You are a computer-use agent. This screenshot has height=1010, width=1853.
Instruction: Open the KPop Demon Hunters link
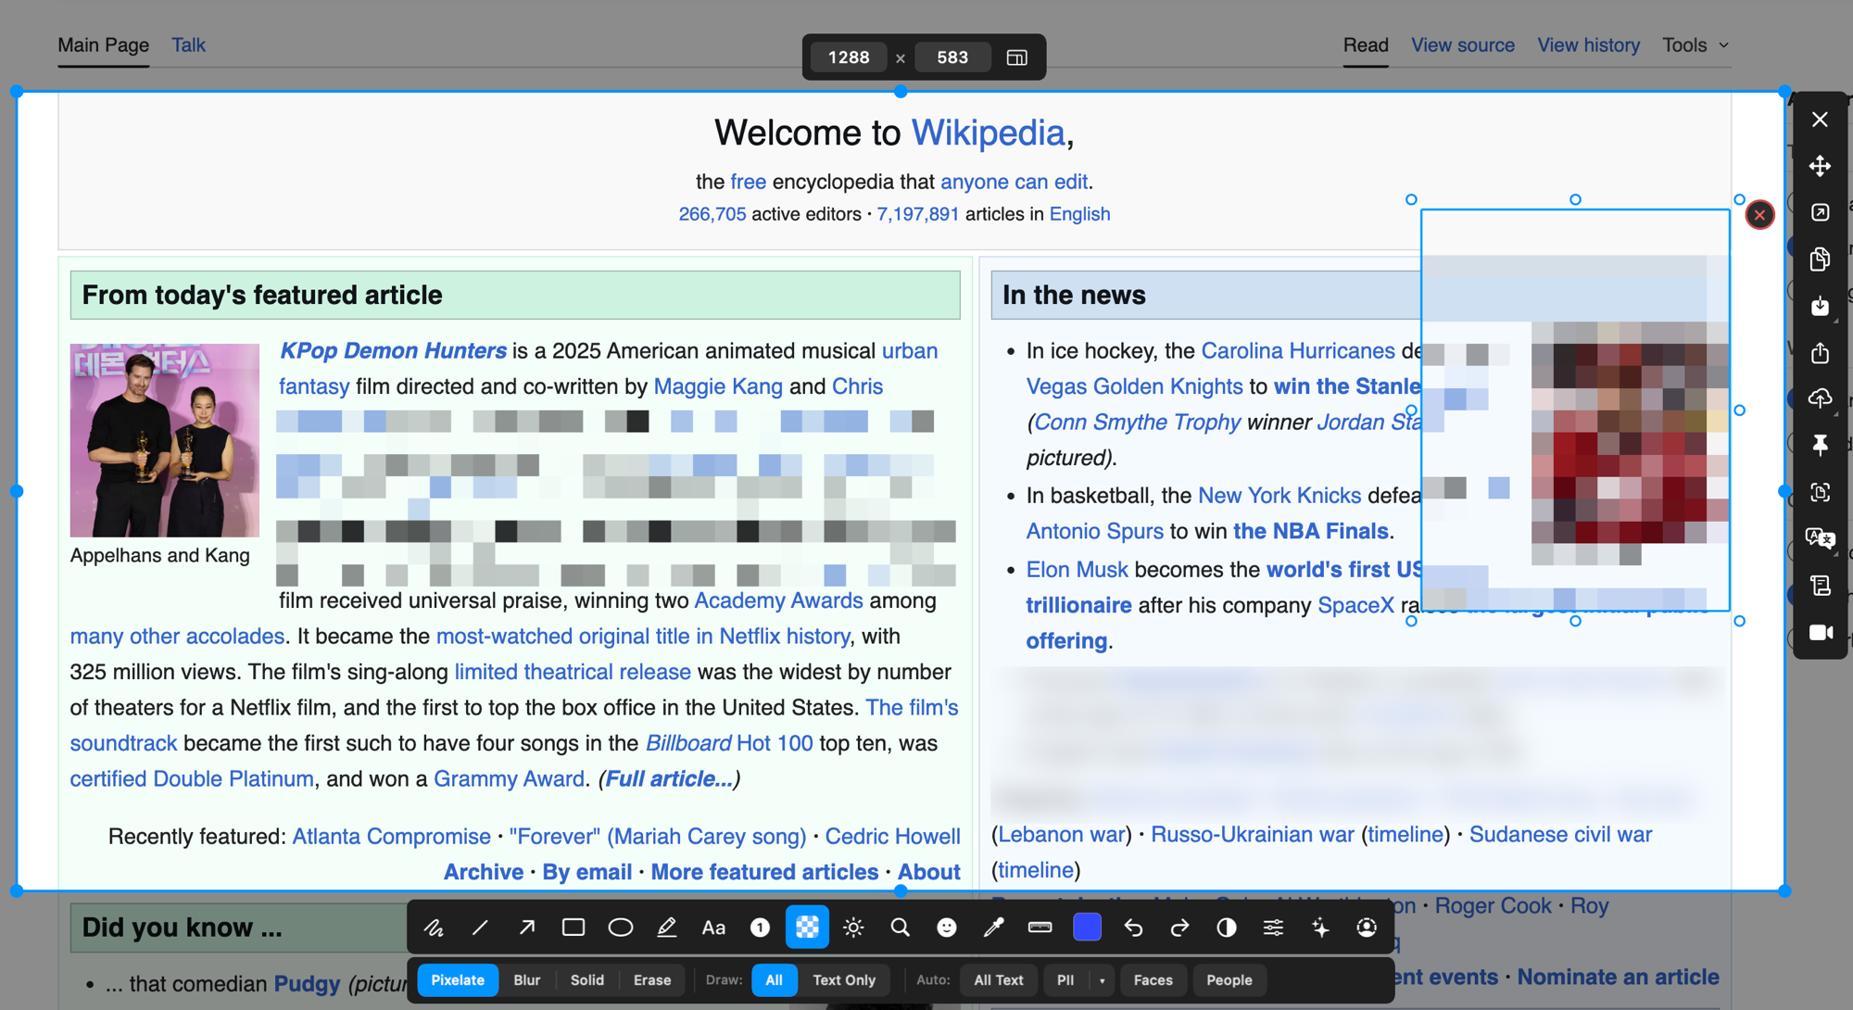click(393, 351)
